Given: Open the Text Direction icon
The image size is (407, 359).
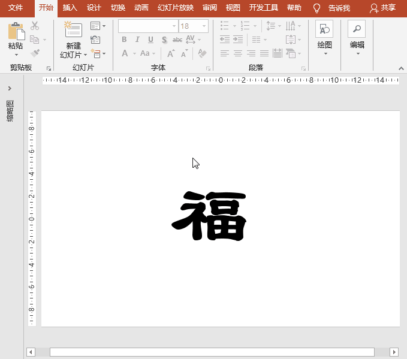Looking at the screenshot, I should click(x=290, y=26).
